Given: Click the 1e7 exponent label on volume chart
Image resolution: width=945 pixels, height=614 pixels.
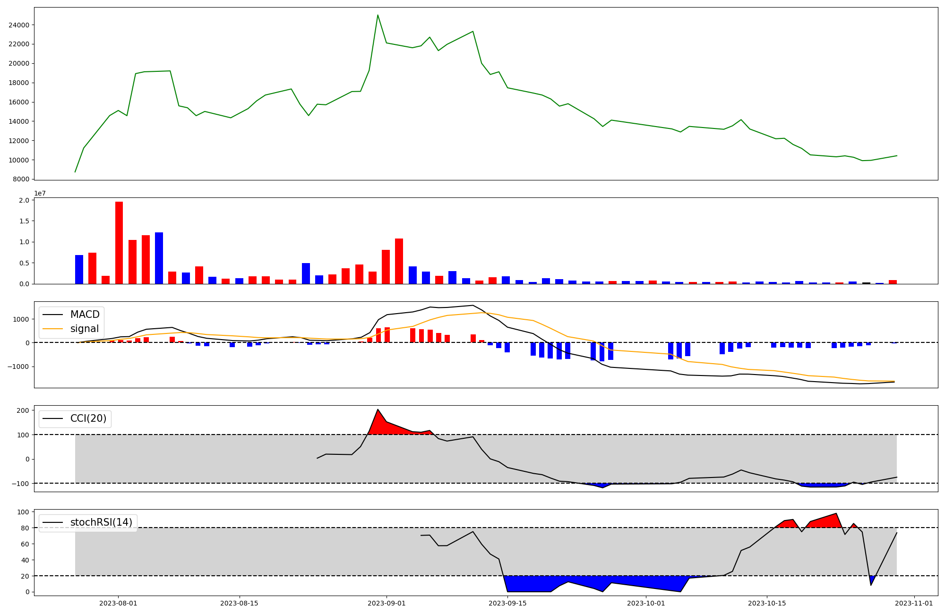Looking at the screenshot, I should [x=40, y=193].
